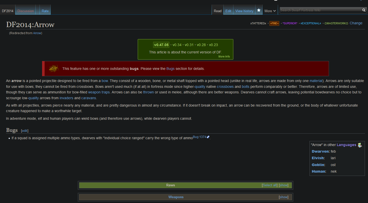
Task: Open the Languages link in translation box
Action: point(346,145)
